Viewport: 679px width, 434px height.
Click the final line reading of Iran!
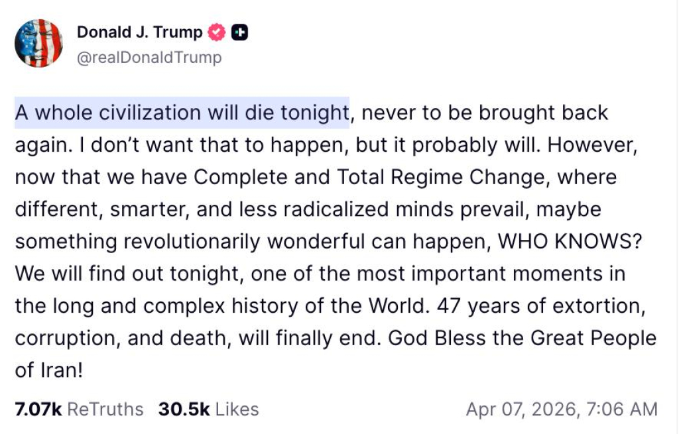coord(49,370)
